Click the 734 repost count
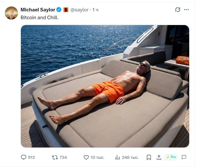 (x=63, y=157)
